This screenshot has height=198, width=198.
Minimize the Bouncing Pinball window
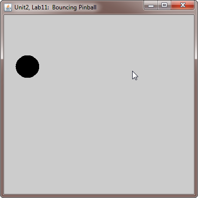pos(151,5)
